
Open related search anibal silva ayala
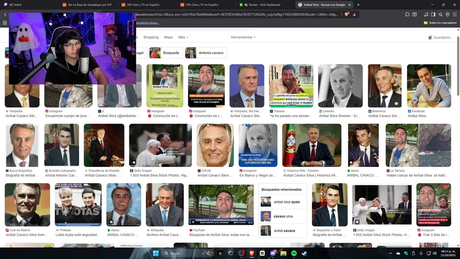pos(283,202)
